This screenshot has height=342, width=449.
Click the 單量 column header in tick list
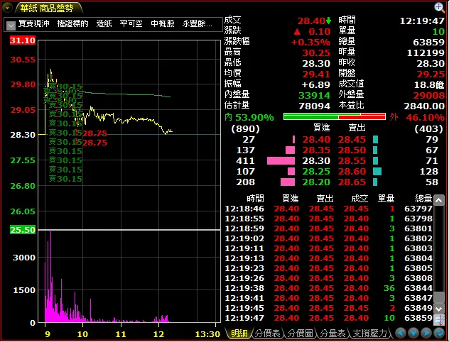[386, 199]
